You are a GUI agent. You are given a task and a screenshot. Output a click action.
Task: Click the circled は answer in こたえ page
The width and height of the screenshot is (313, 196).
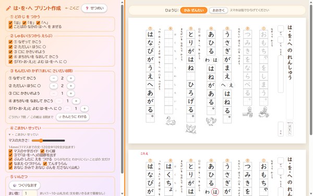click(x=215, y=192)
